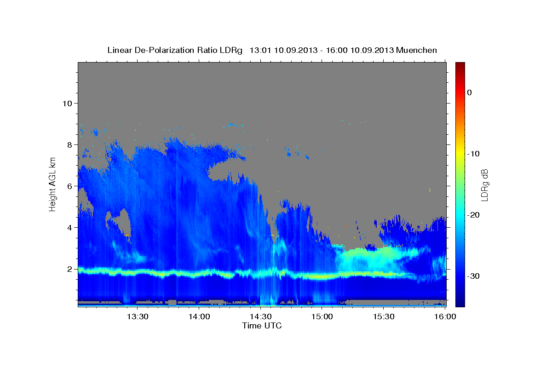Click the colorbar value -20
This screenshot has width=552, height=368.
pos(473,215)
